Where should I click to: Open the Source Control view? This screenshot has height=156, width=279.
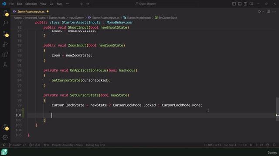(5, 34)
